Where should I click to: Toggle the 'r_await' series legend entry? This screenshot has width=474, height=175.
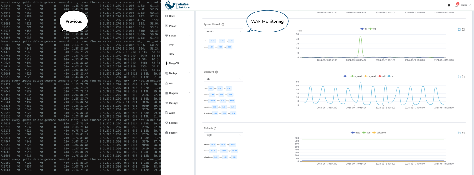[x=356, y=76]
